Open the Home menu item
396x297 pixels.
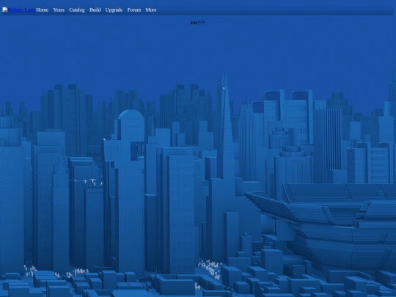point(43,10)
